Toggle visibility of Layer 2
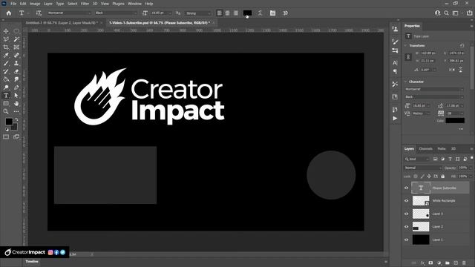Viewport: 475px width, 267px height. (x=407, y=227)
